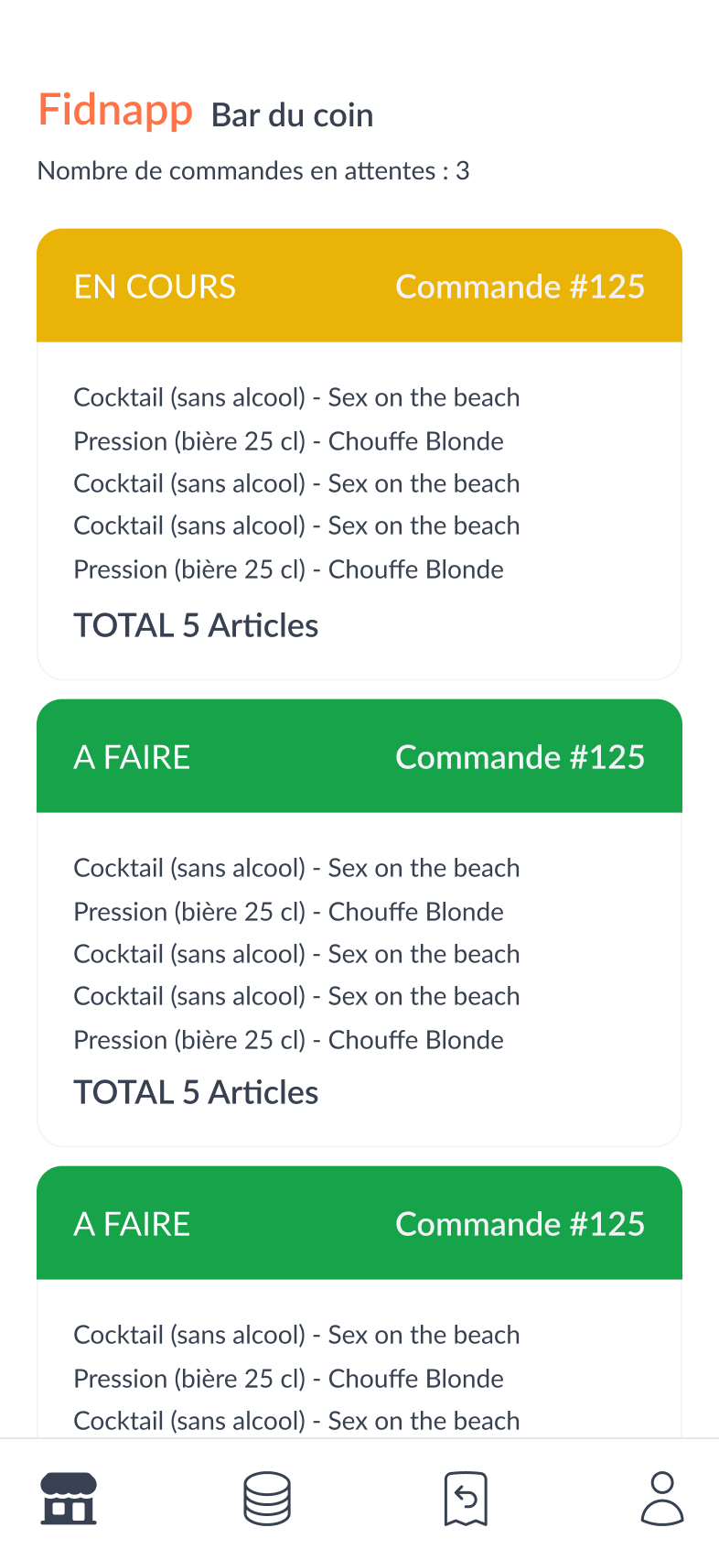This screenshot has height=1560, width=719.
Task: Open Commande #125 on the bottom order card
Action: (520, 1224)
